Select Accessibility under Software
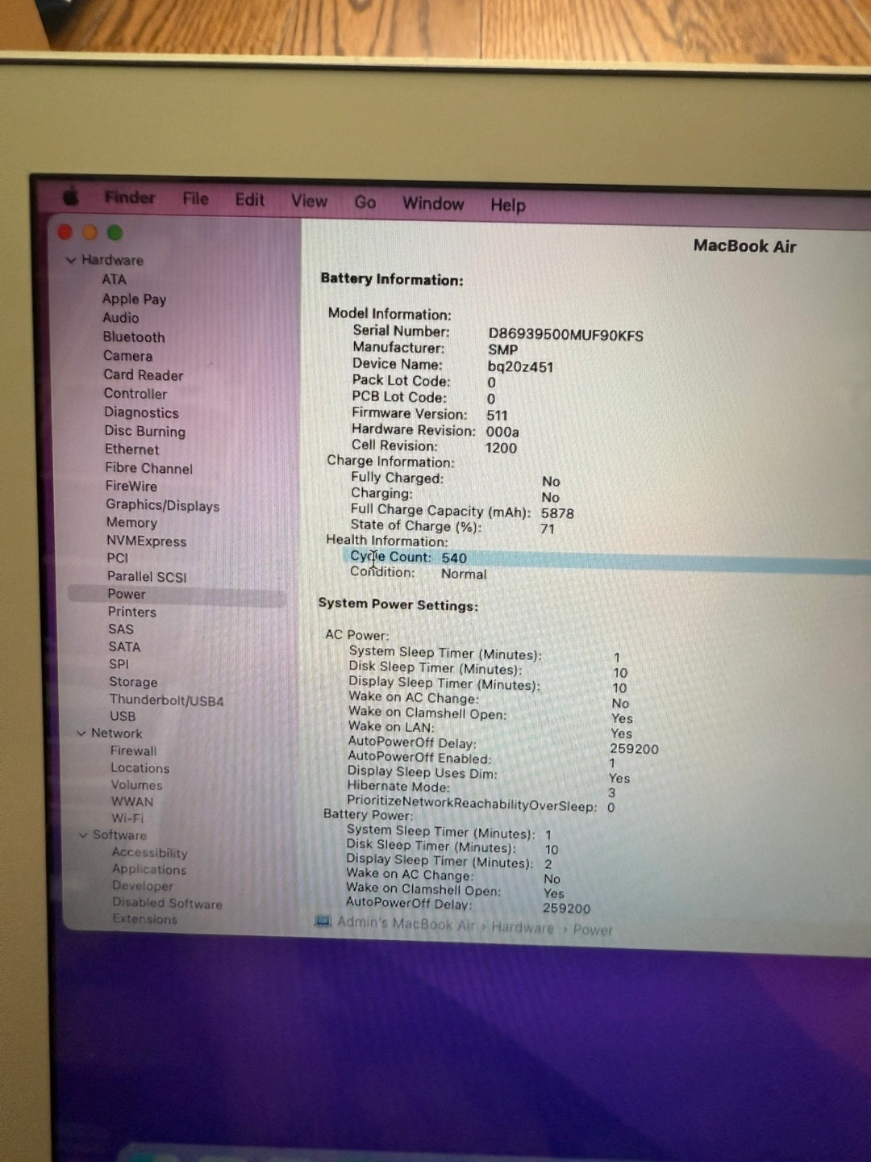Screen dimensions: 871x1162 pos(150,852)
